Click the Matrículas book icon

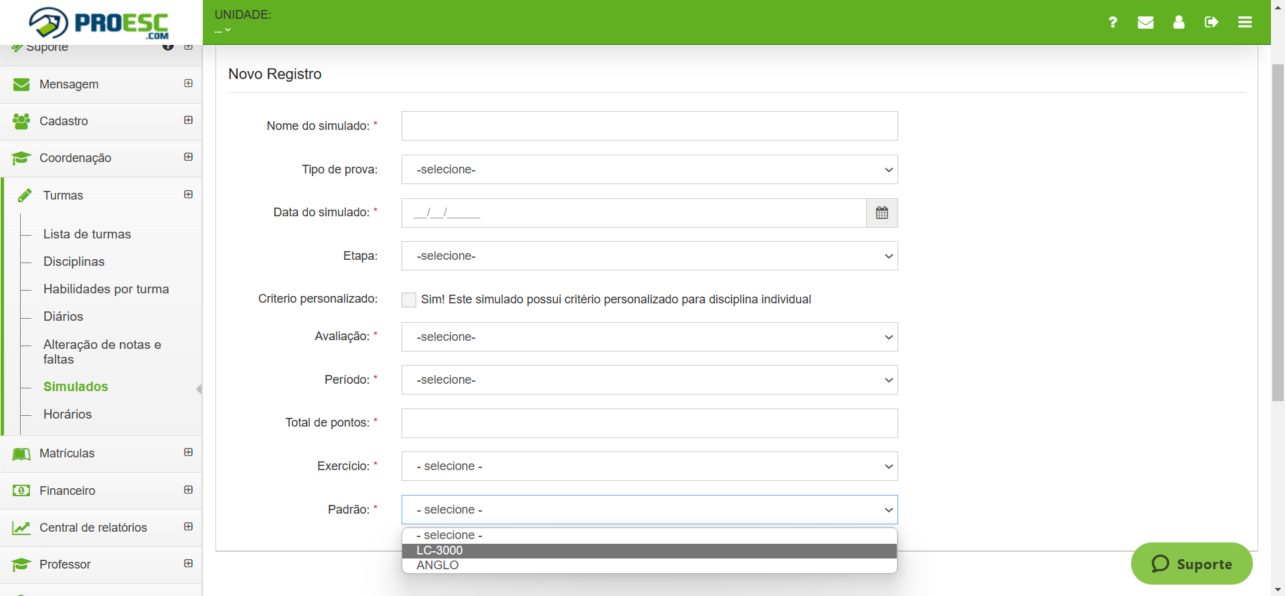[21, 454]
